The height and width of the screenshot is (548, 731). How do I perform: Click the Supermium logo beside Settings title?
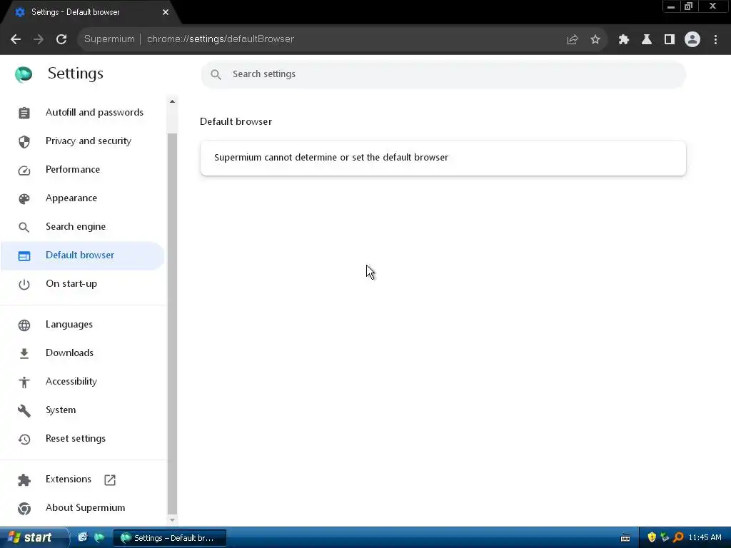click(24, 74)
